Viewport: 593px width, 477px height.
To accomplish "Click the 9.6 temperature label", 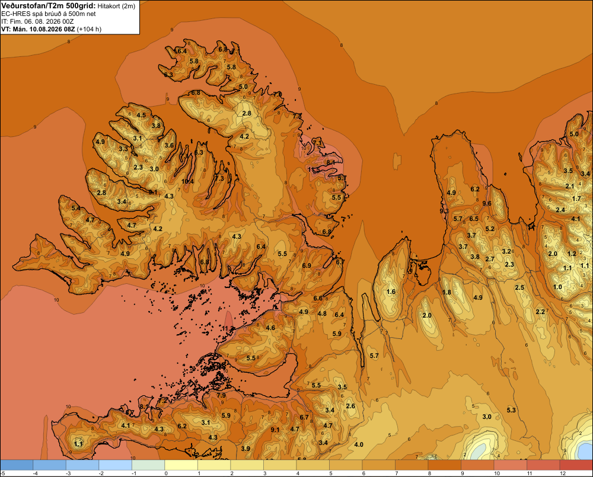I will click(x=487, y=203).
